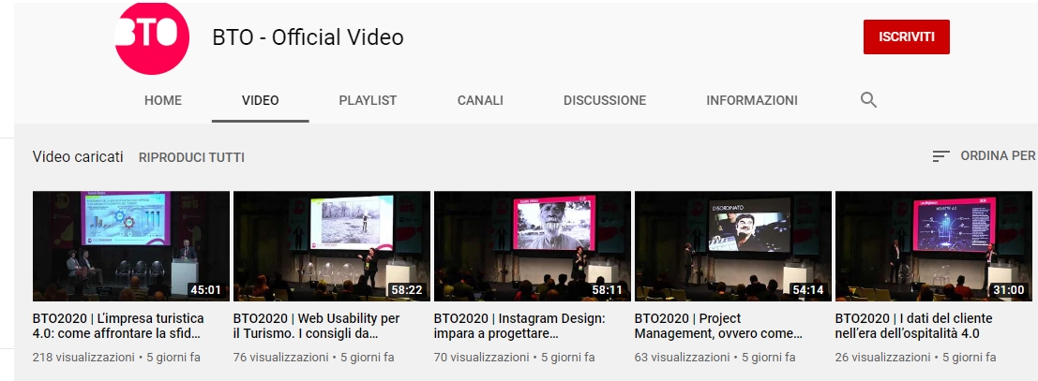Image resolution: width=1038 pixels, height=381 pixels.
Task: Click RIPRODUCI TUTTI to play all
Action: pos(191,157)
